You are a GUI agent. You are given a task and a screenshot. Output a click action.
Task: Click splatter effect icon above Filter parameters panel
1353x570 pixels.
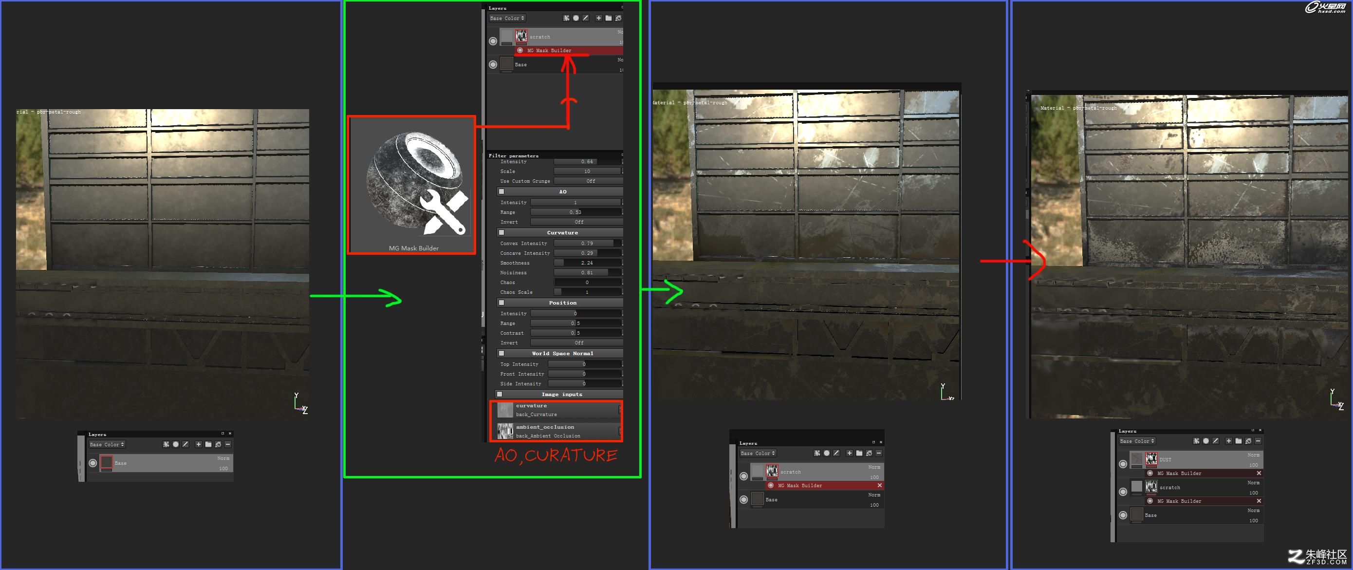click(566, 18)
